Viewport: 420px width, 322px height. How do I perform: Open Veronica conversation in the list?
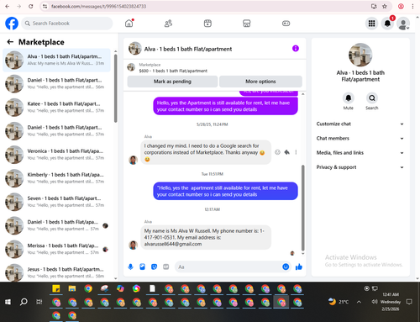tap(57, 155)
